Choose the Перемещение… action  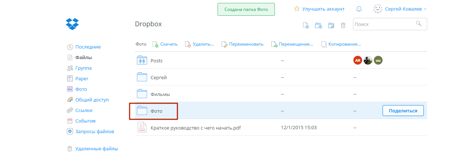(x=292, y=44)
